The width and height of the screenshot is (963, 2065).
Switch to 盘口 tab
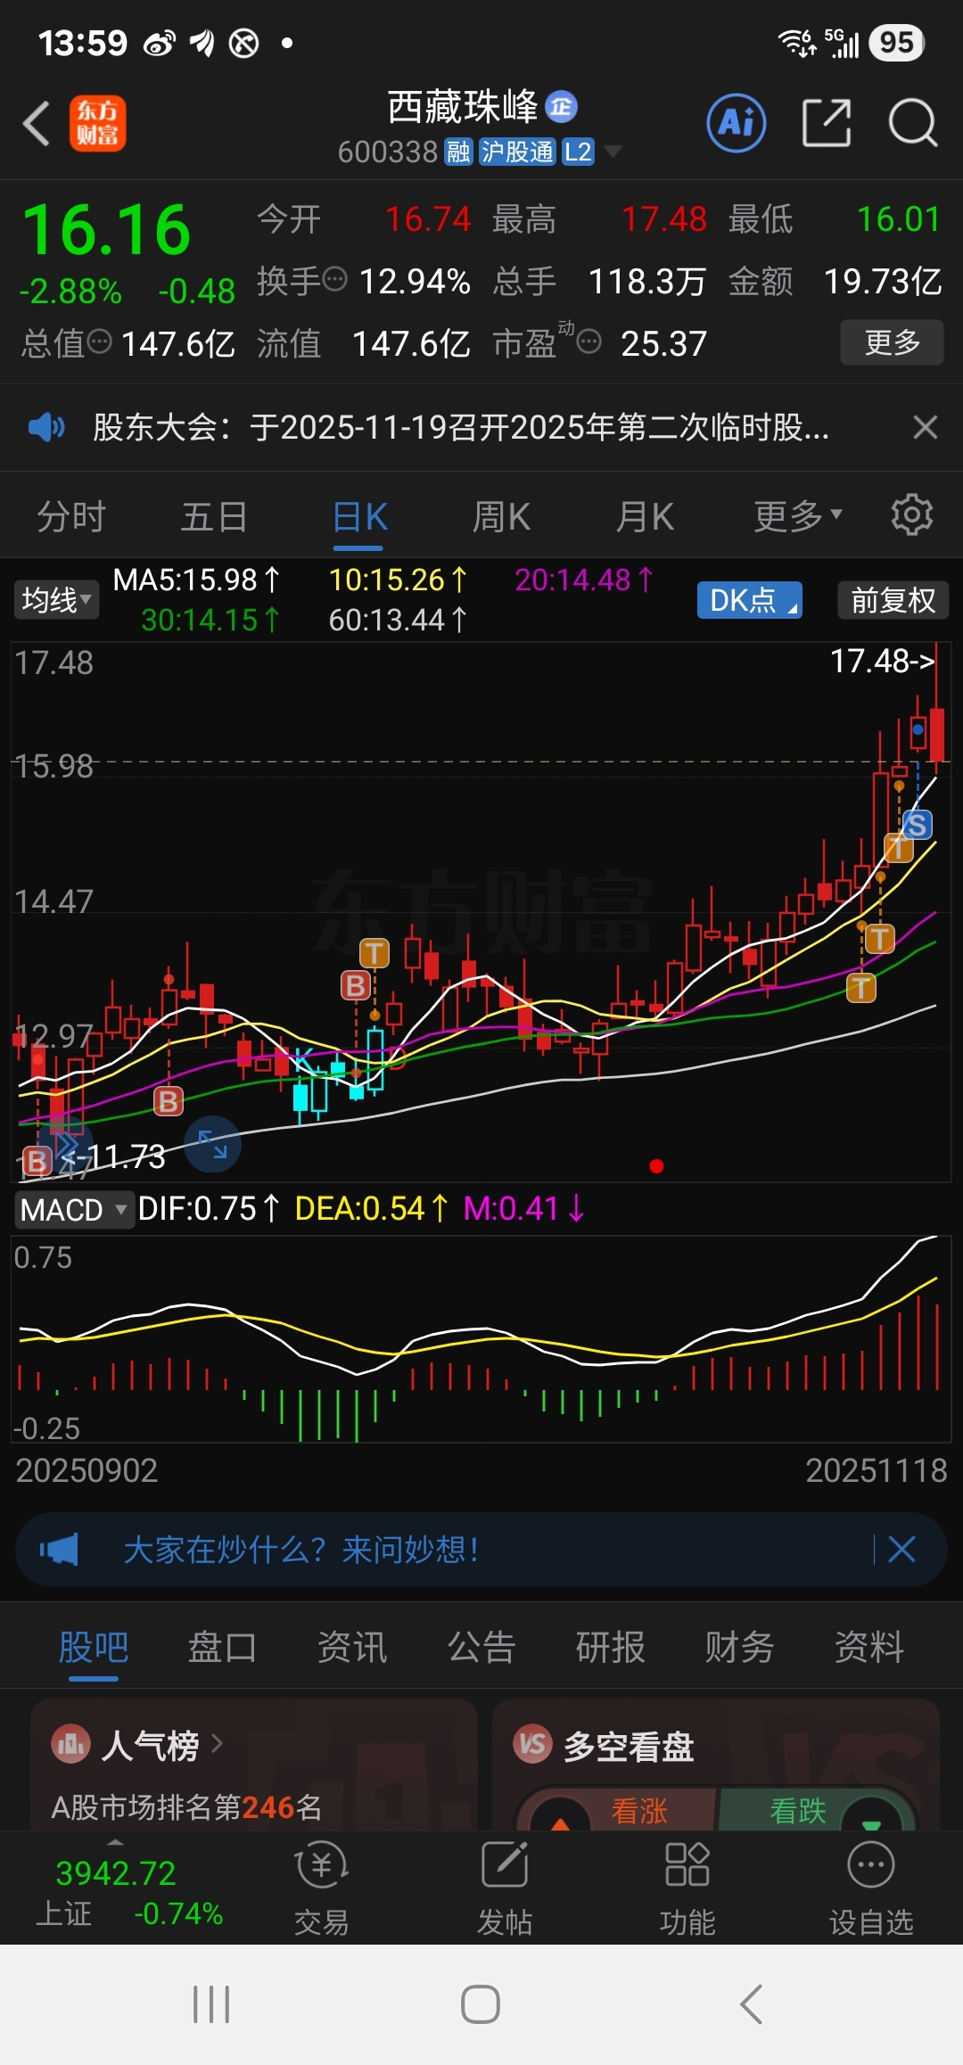[x=222, y=1648]
